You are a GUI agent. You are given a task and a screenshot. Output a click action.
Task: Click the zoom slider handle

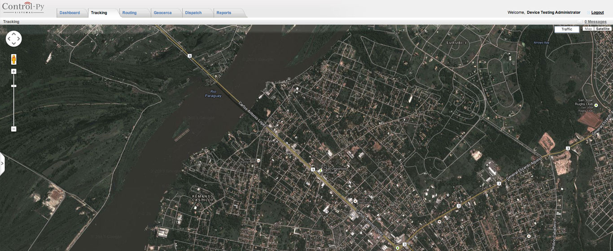tap(14, 86)
